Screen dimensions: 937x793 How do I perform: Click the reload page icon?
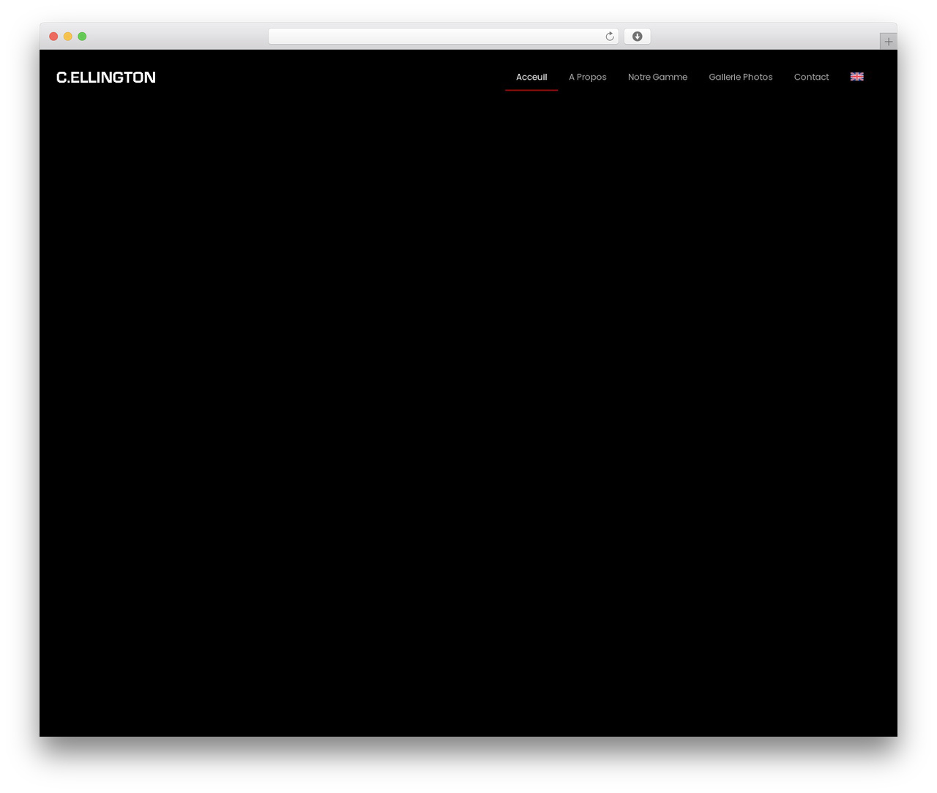tap(609, 37)
